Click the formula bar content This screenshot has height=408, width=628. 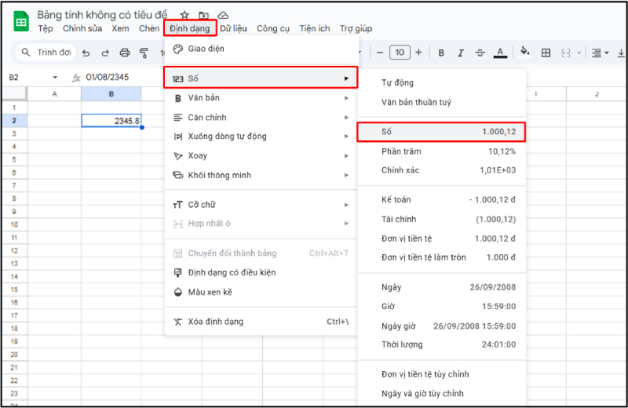(108, 77)
